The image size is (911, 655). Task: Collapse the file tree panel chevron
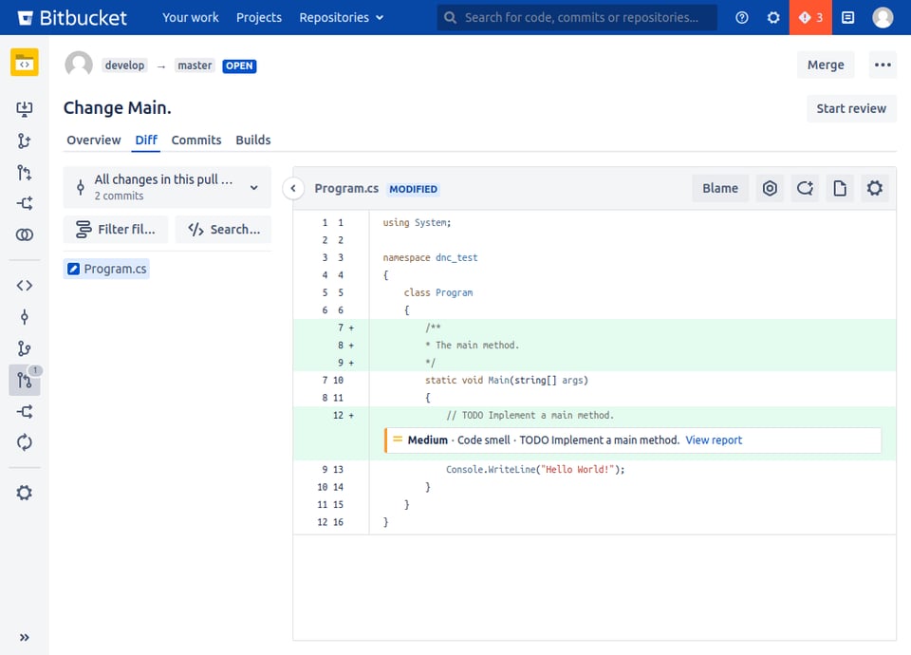pos(293,188)
